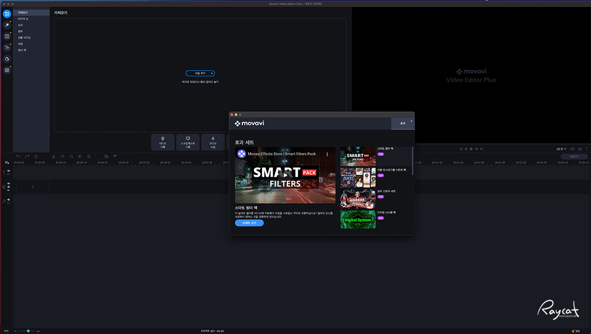591x334 pixels.
Task: Click the Movavi logo in popup
Action: point(249,123)
